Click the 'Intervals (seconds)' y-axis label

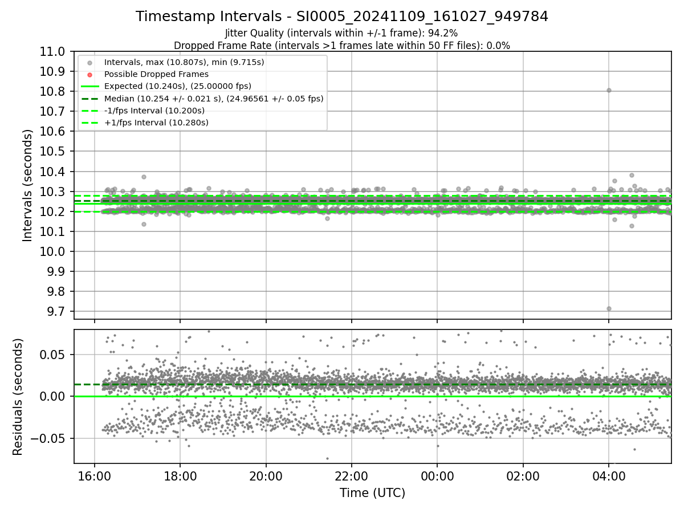pos(28,185)
